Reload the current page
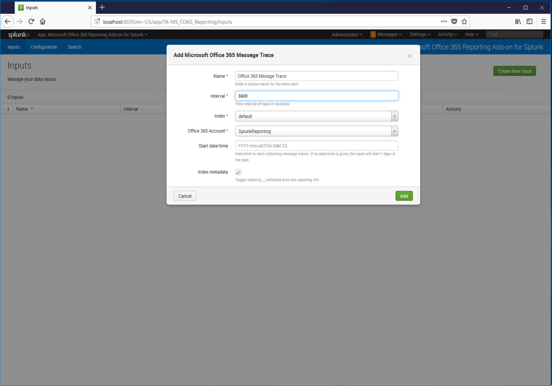This screenshot has width=552, height=386. click(x=31, y=21)
